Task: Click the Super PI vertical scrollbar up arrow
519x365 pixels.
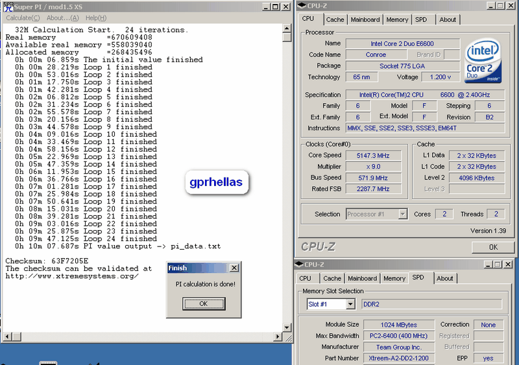Action: (287, 29)
